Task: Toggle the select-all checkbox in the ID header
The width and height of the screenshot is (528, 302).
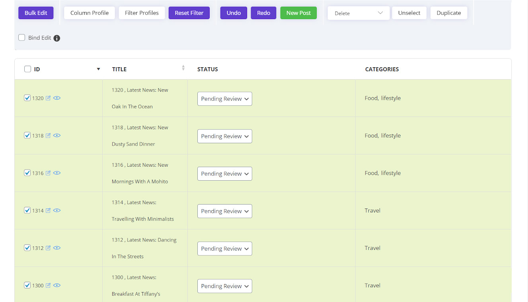Action: click(x=27, y=68)
